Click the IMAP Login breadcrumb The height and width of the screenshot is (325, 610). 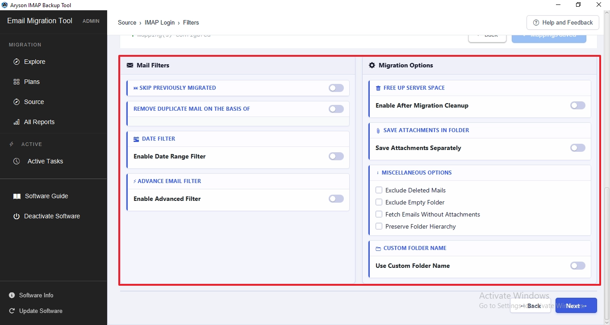point(159,22)
